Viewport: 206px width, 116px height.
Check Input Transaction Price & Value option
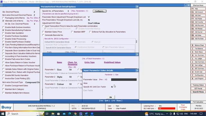[43, 26]
